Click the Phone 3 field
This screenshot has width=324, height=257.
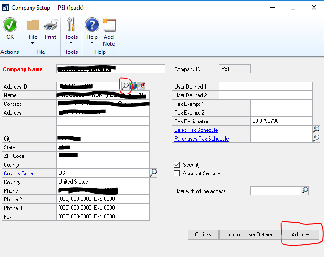103,208
